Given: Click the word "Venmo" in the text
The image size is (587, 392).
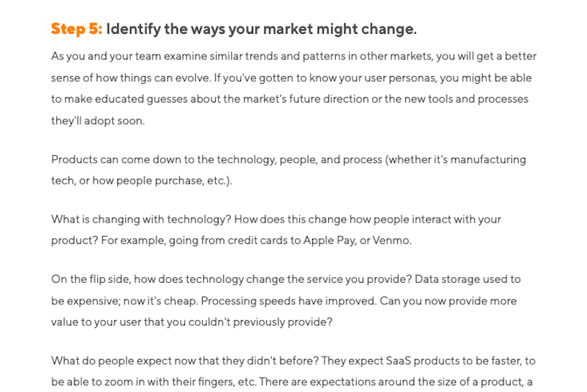Looking at the screenshot, I should click(x=391, y=241).
